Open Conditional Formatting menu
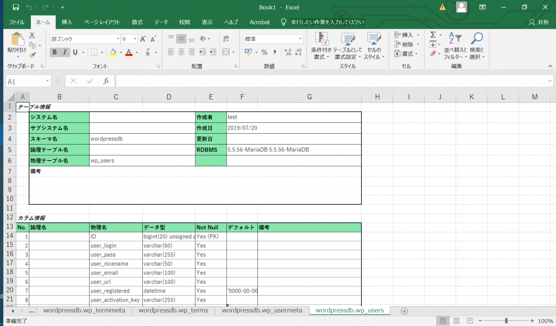556x326 pixels. click(321, 45)
